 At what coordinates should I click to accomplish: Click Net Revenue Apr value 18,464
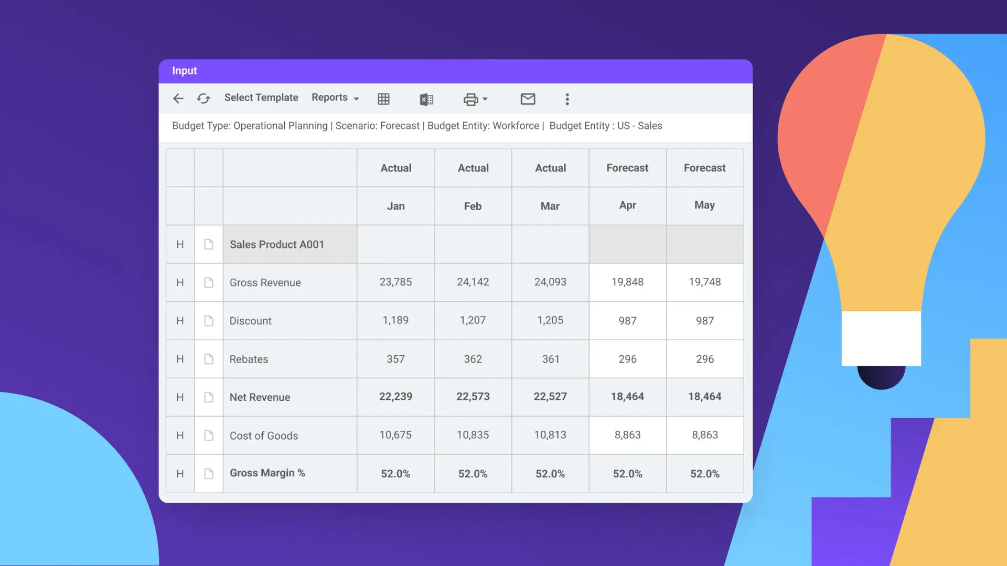click(x=627, y=397)
